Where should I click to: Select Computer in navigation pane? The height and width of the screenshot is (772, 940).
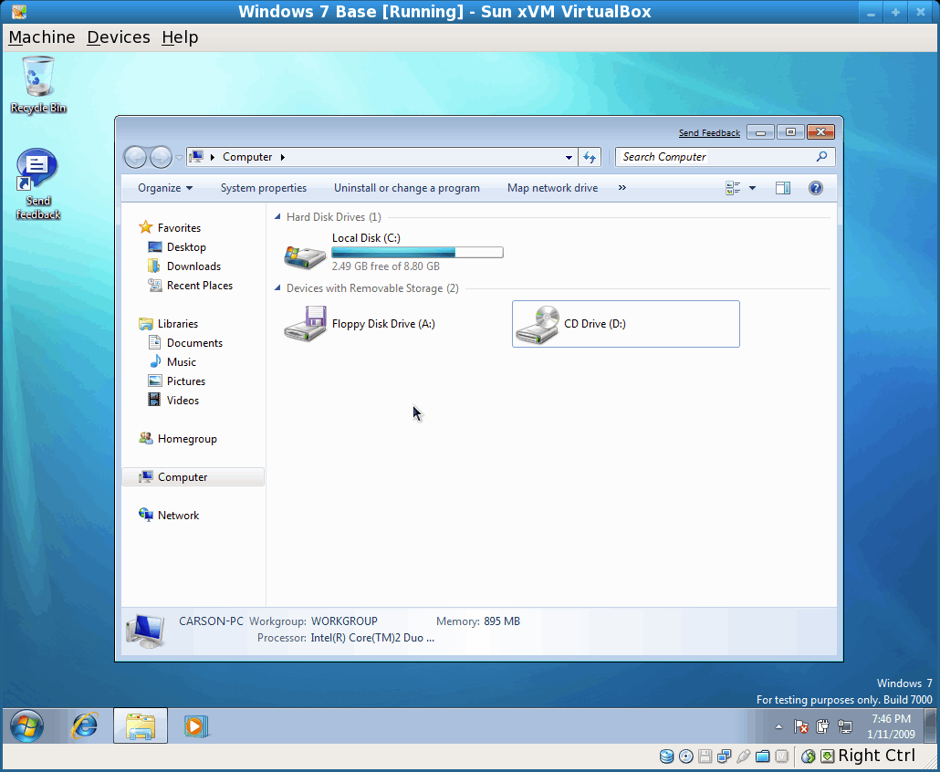193,477
